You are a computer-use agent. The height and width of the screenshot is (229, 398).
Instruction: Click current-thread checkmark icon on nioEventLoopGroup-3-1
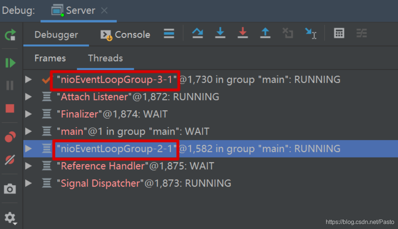pyautogui.click(x=46, y=80)
